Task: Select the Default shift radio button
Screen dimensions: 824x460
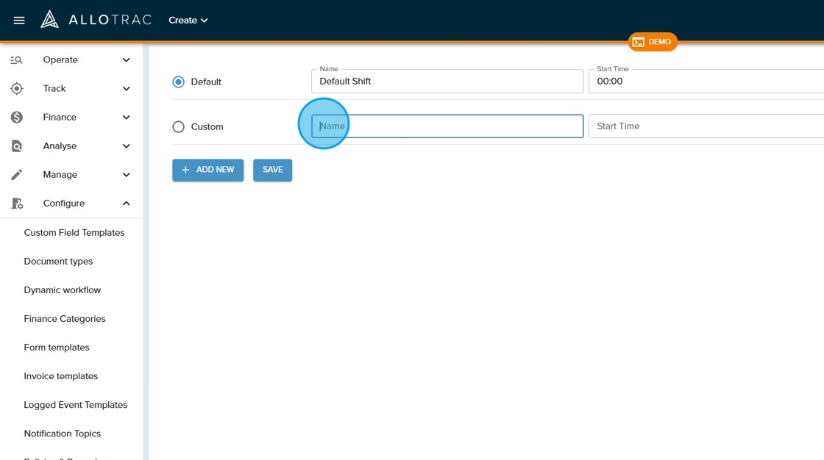Action: (178, 82)
